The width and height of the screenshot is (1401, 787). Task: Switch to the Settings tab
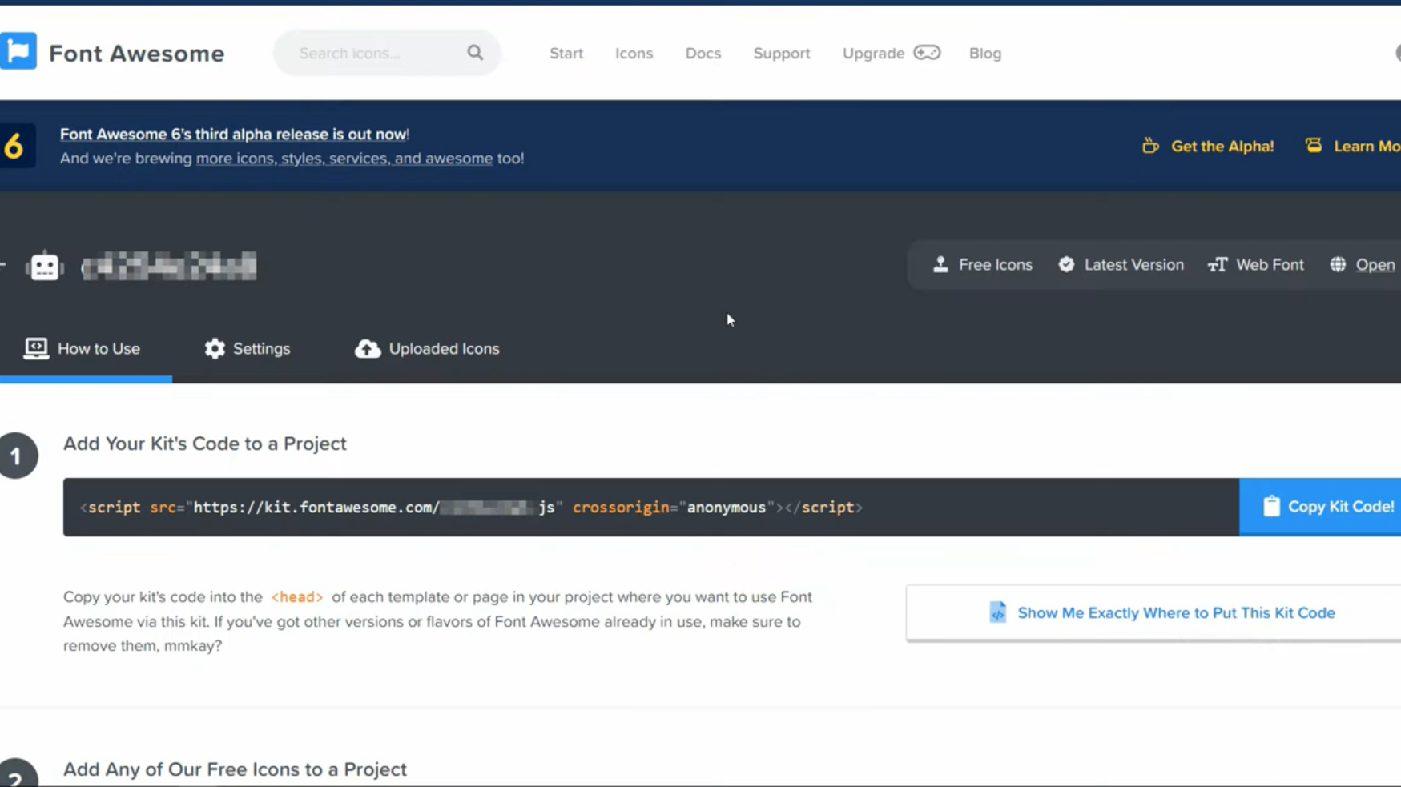pos(248,349)
